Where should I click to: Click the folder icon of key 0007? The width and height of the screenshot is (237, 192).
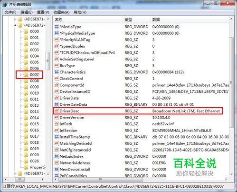[x=26, y=74]
